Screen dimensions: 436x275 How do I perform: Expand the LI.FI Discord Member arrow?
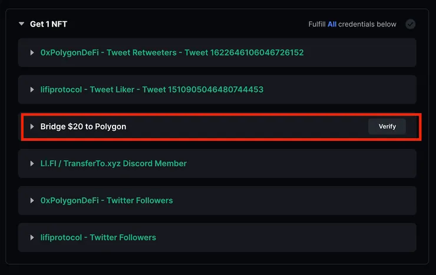pyautogui.click(x=32, y=164)
